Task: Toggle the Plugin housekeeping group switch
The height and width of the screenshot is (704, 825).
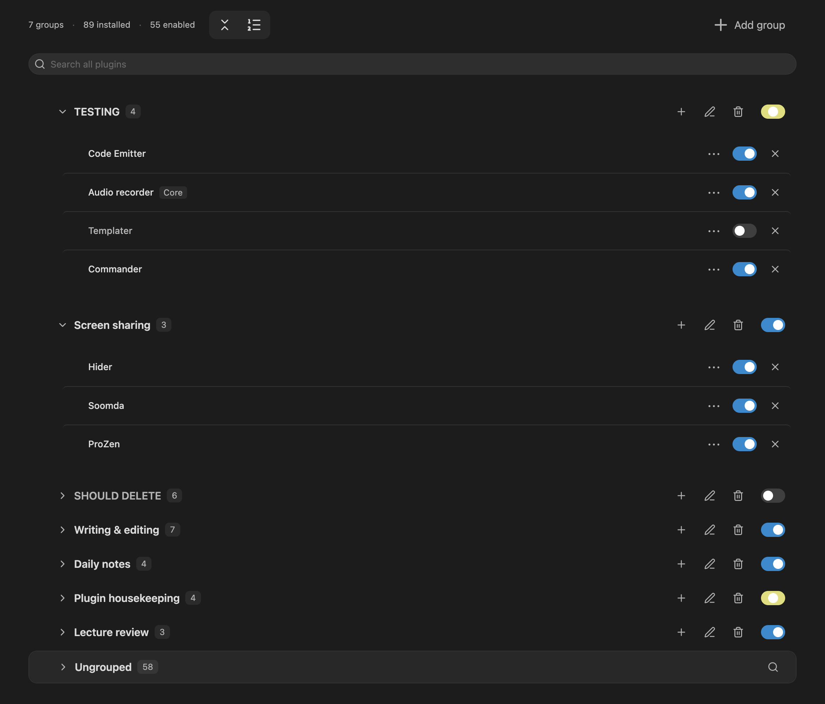Action: [772, 598]
